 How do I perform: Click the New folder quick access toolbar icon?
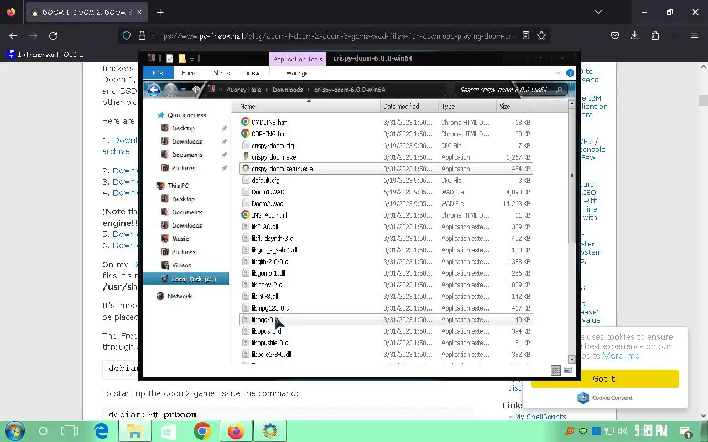click(182, 58)
